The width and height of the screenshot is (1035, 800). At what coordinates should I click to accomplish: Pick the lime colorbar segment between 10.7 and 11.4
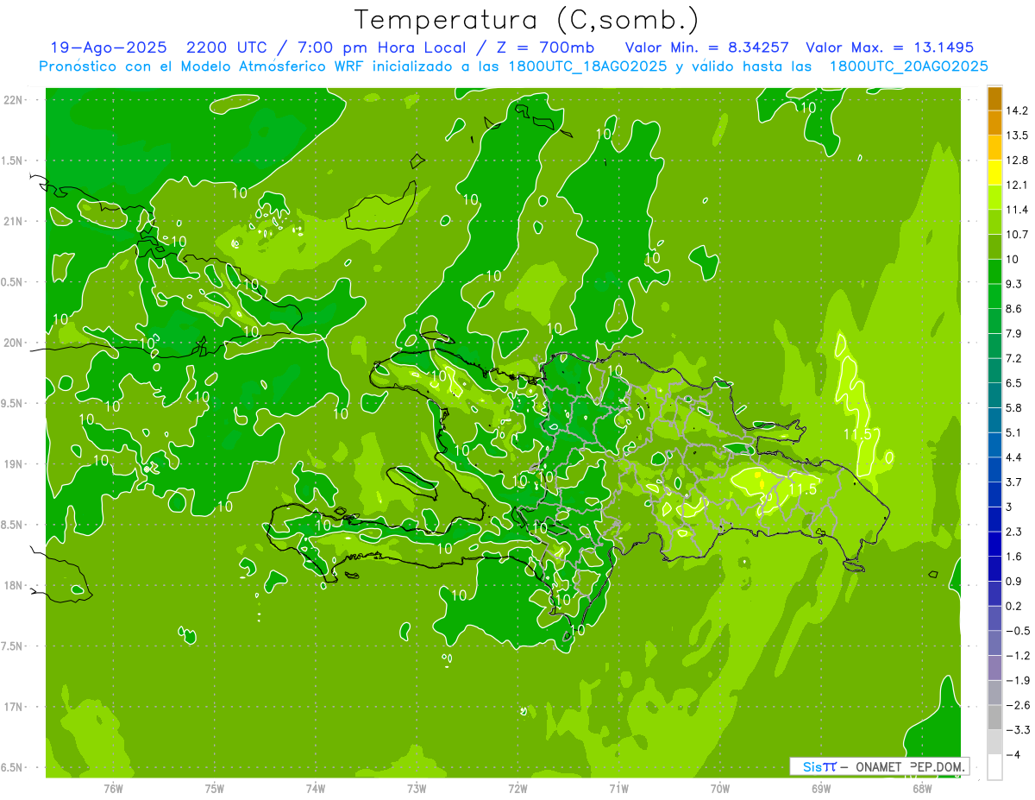(994, 223)
